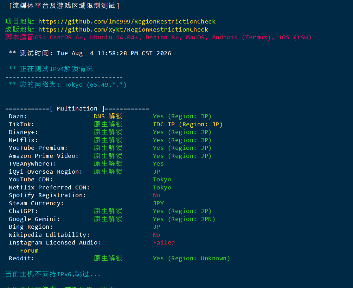Select the YouTube Premium label

point(38,148)
